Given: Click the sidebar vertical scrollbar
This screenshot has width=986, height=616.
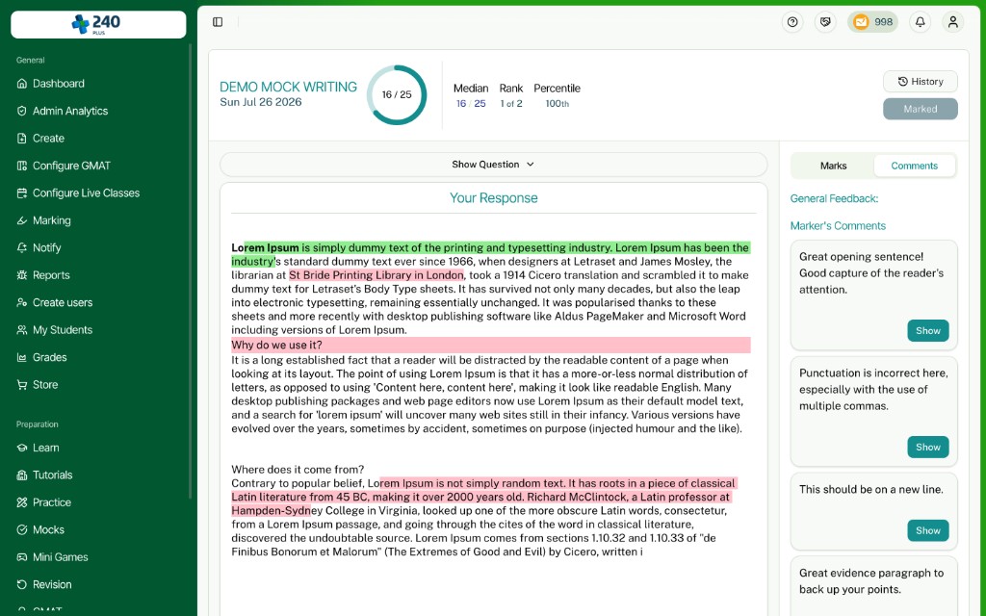Looking at the screenshot, I should click(190, 270).
